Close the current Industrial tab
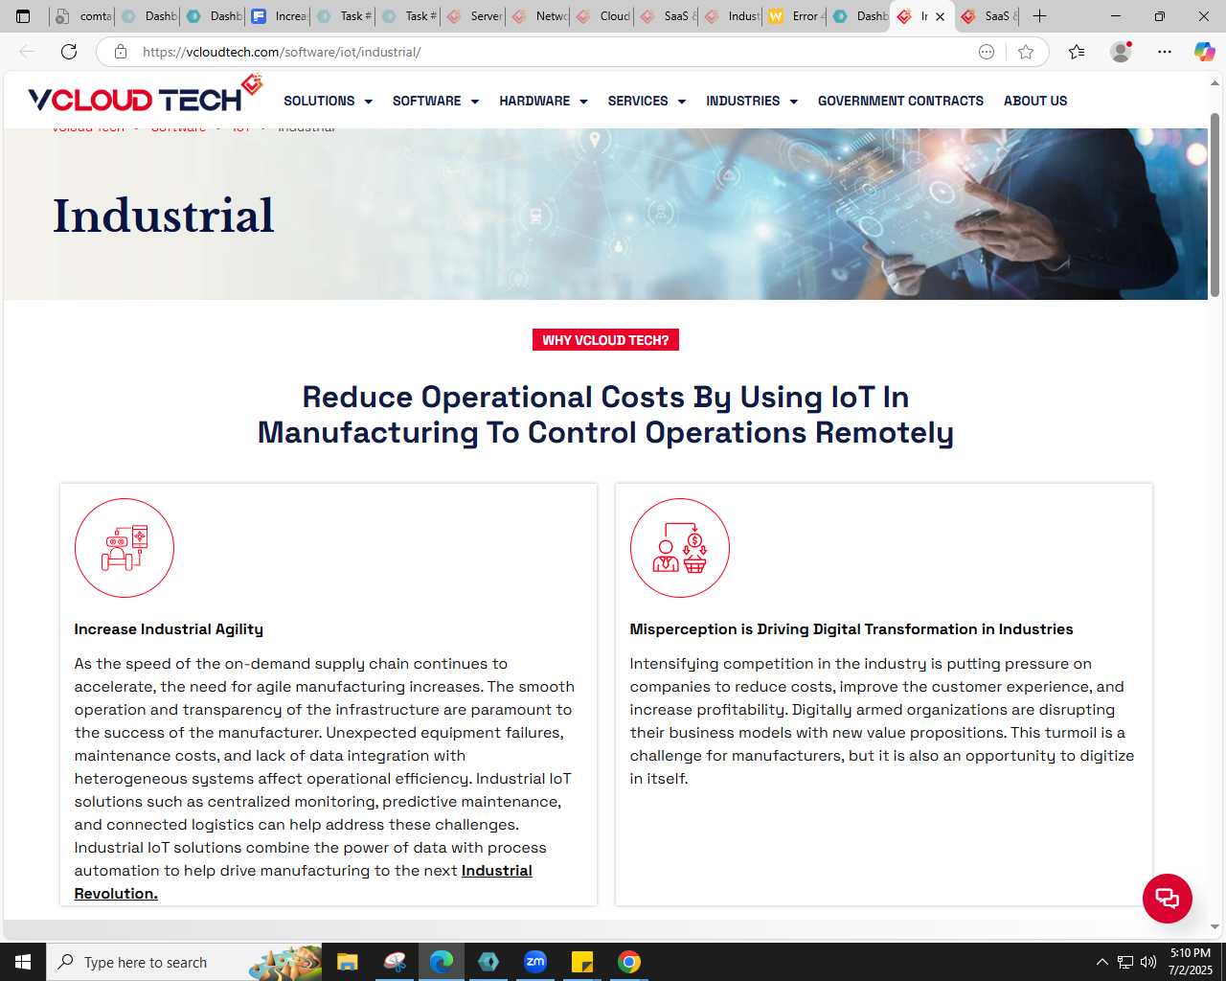Screen dimensions: 1226x981 (x=941, y=16)
